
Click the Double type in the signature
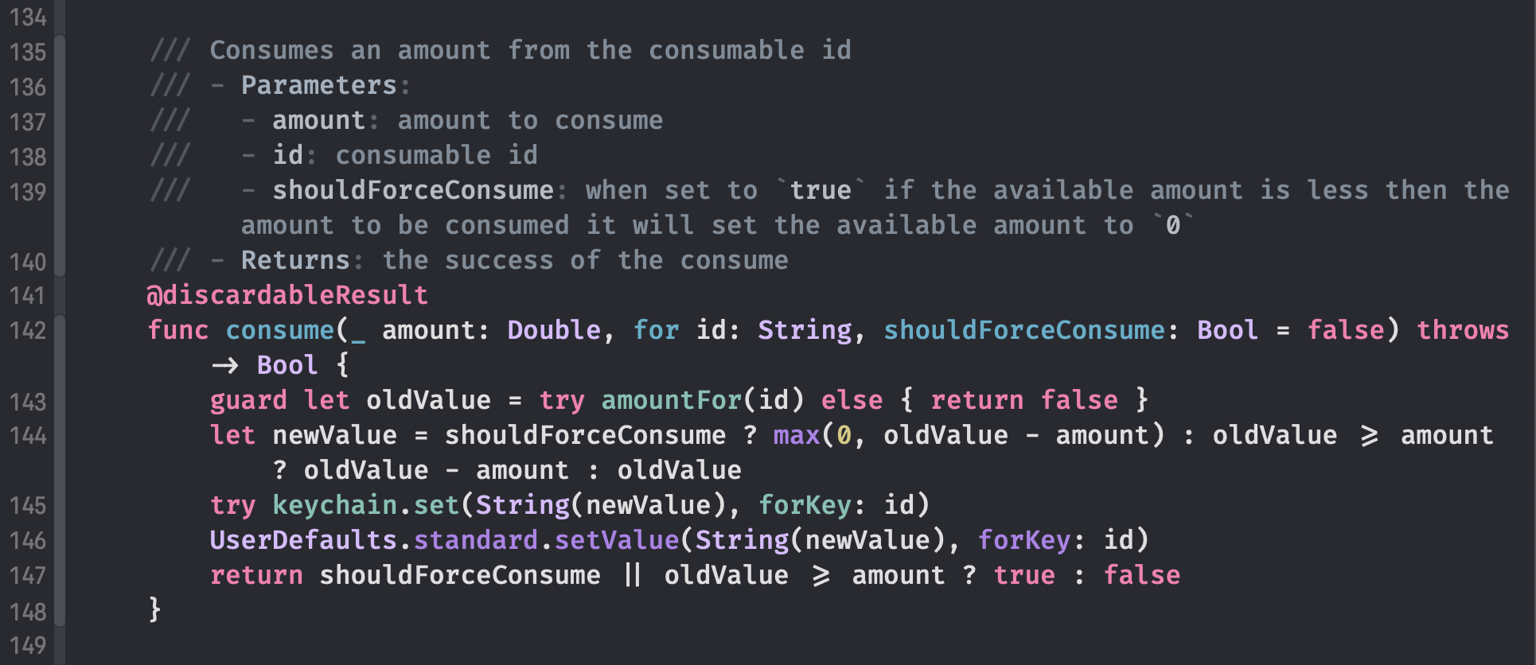[x=554, y=330]
